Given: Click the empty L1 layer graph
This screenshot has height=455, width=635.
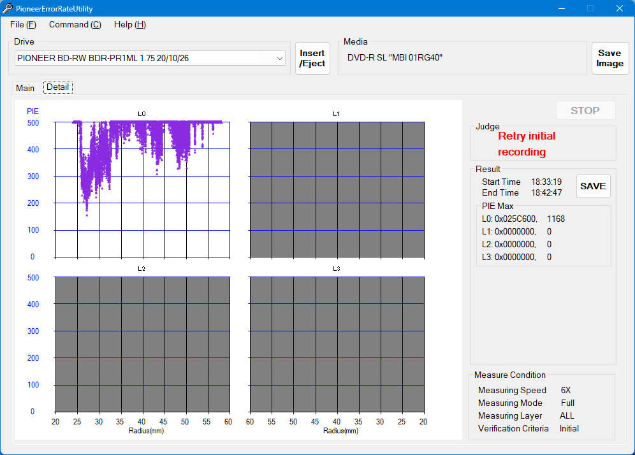Looking at the screenshot, I should click(337, 189).
